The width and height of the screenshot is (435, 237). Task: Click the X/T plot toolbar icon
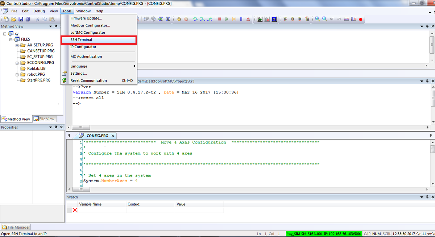click(331, 19)
